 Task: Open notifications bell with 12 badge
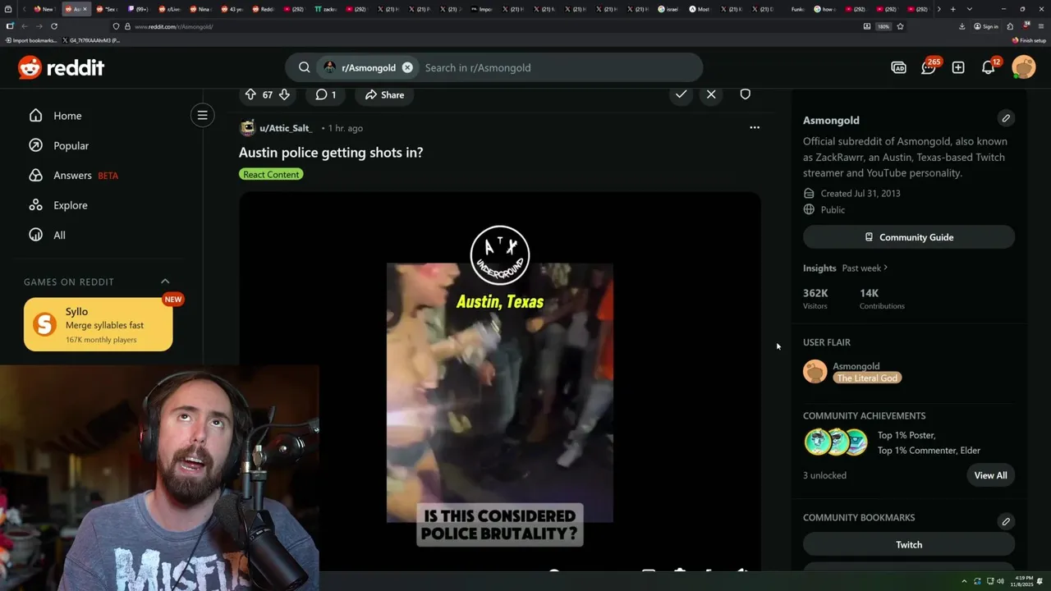coord(989,67)
